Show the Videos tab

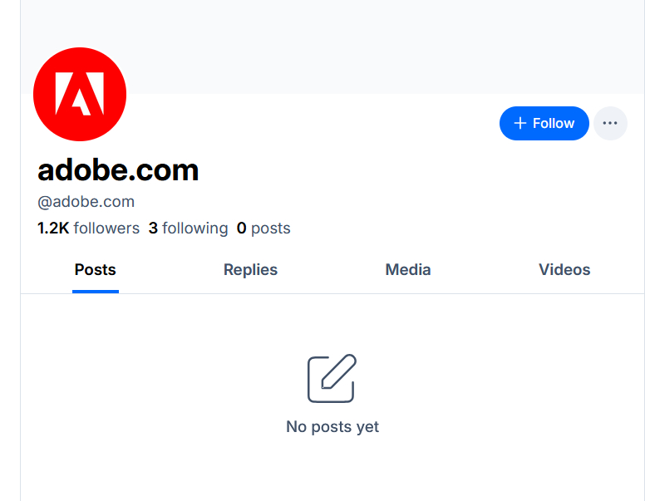564,270
